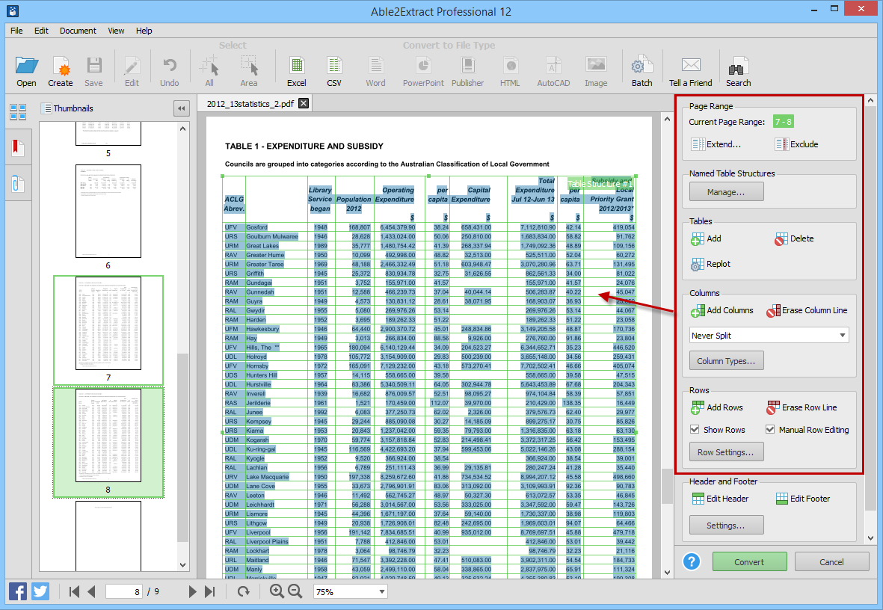
Task: Collapse the Thumbnails panel
Action: point(181,108)
